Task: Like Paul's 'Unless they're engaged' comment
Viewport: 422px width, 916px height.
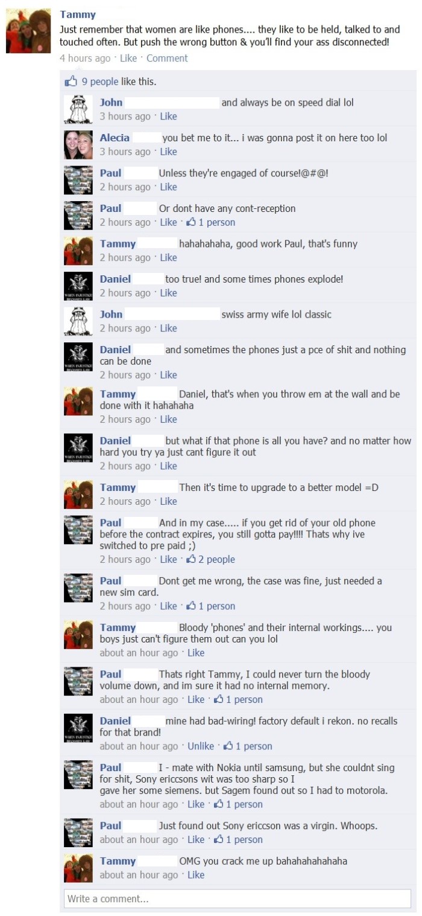Action: coord(168,187)
